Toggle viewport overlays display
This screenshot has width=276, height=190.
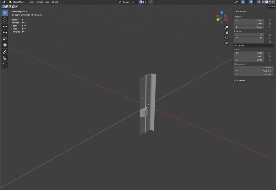click(x=251, y=2)
